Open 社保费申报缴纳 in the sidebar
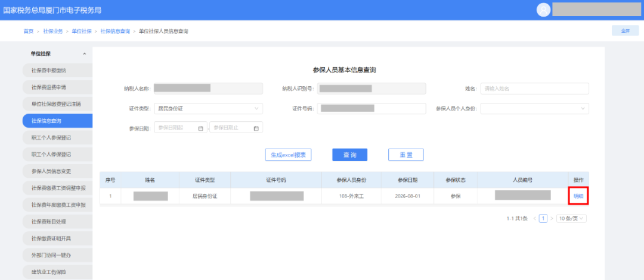 (x=57, y=70)
